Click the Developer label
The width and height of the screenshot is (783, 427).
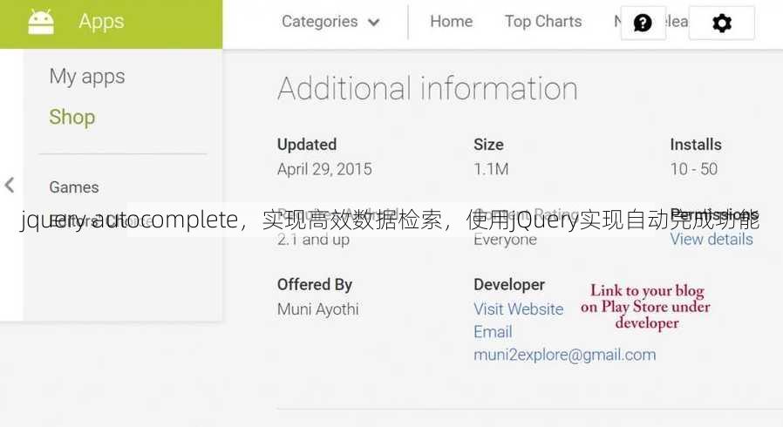[x=509, y=284]
